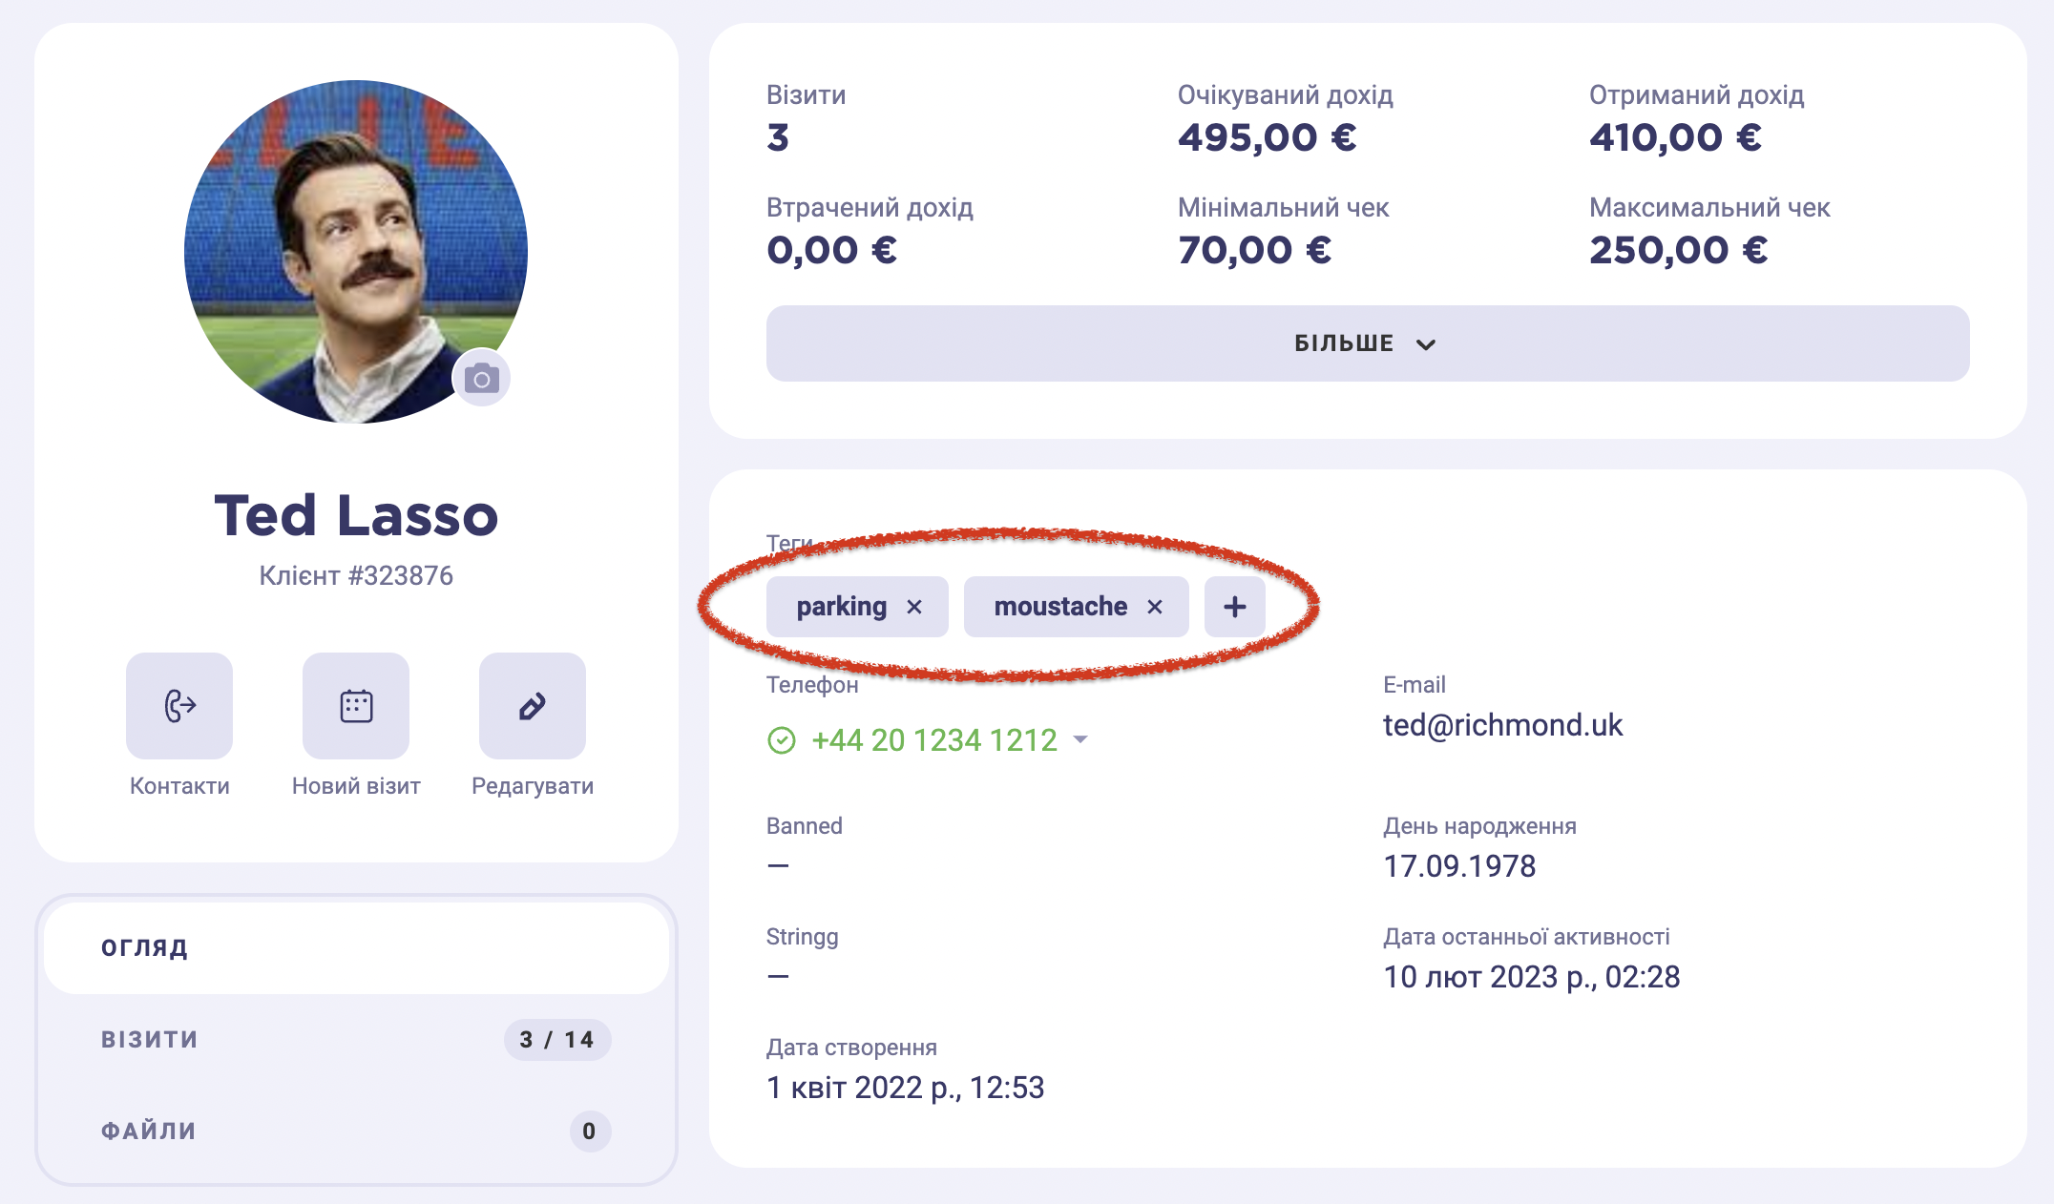Viewport: 2054px width, 1204px height.
Task: Open the ВІЗИТИ tab
Action: click(356, 1040)
